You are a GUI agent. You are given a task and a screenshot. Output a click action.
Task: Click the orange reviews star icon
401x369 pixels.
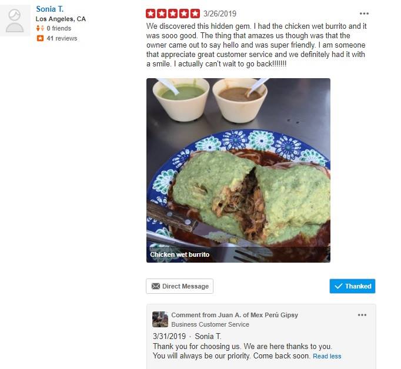tap(40, 38)
